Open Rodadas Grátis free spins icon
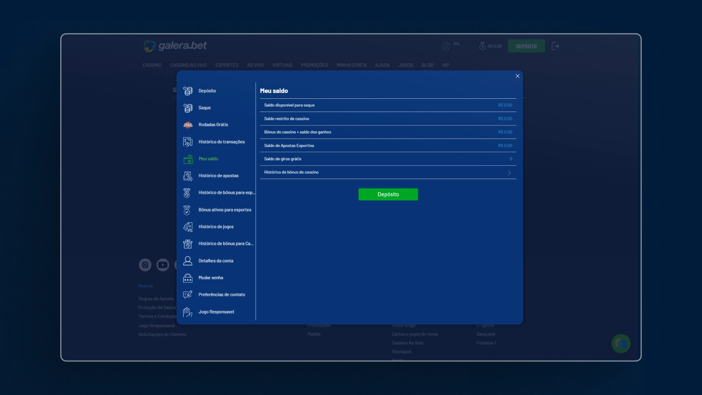The height and width of the screenshot is (395, 702). pos(188,125)
